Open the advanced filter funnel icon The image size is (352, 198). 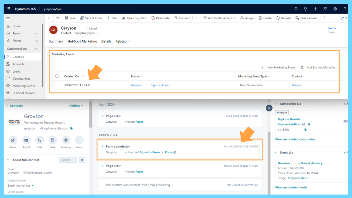pos(325,9)
